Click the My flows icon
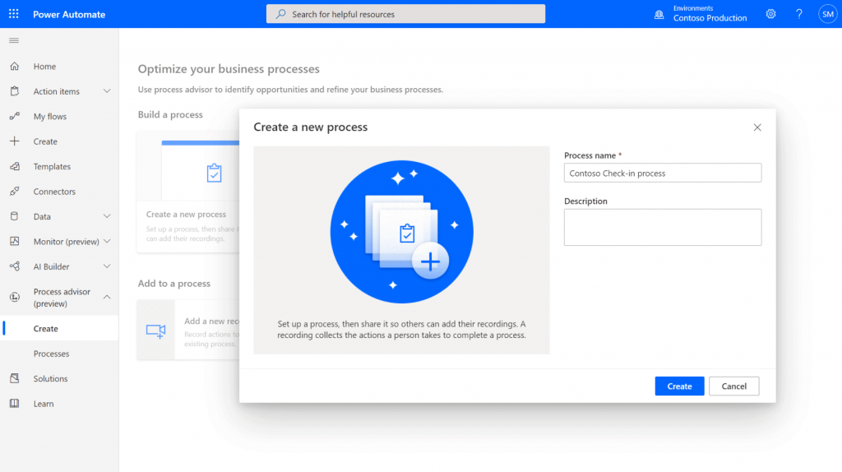 pos(15,116)
